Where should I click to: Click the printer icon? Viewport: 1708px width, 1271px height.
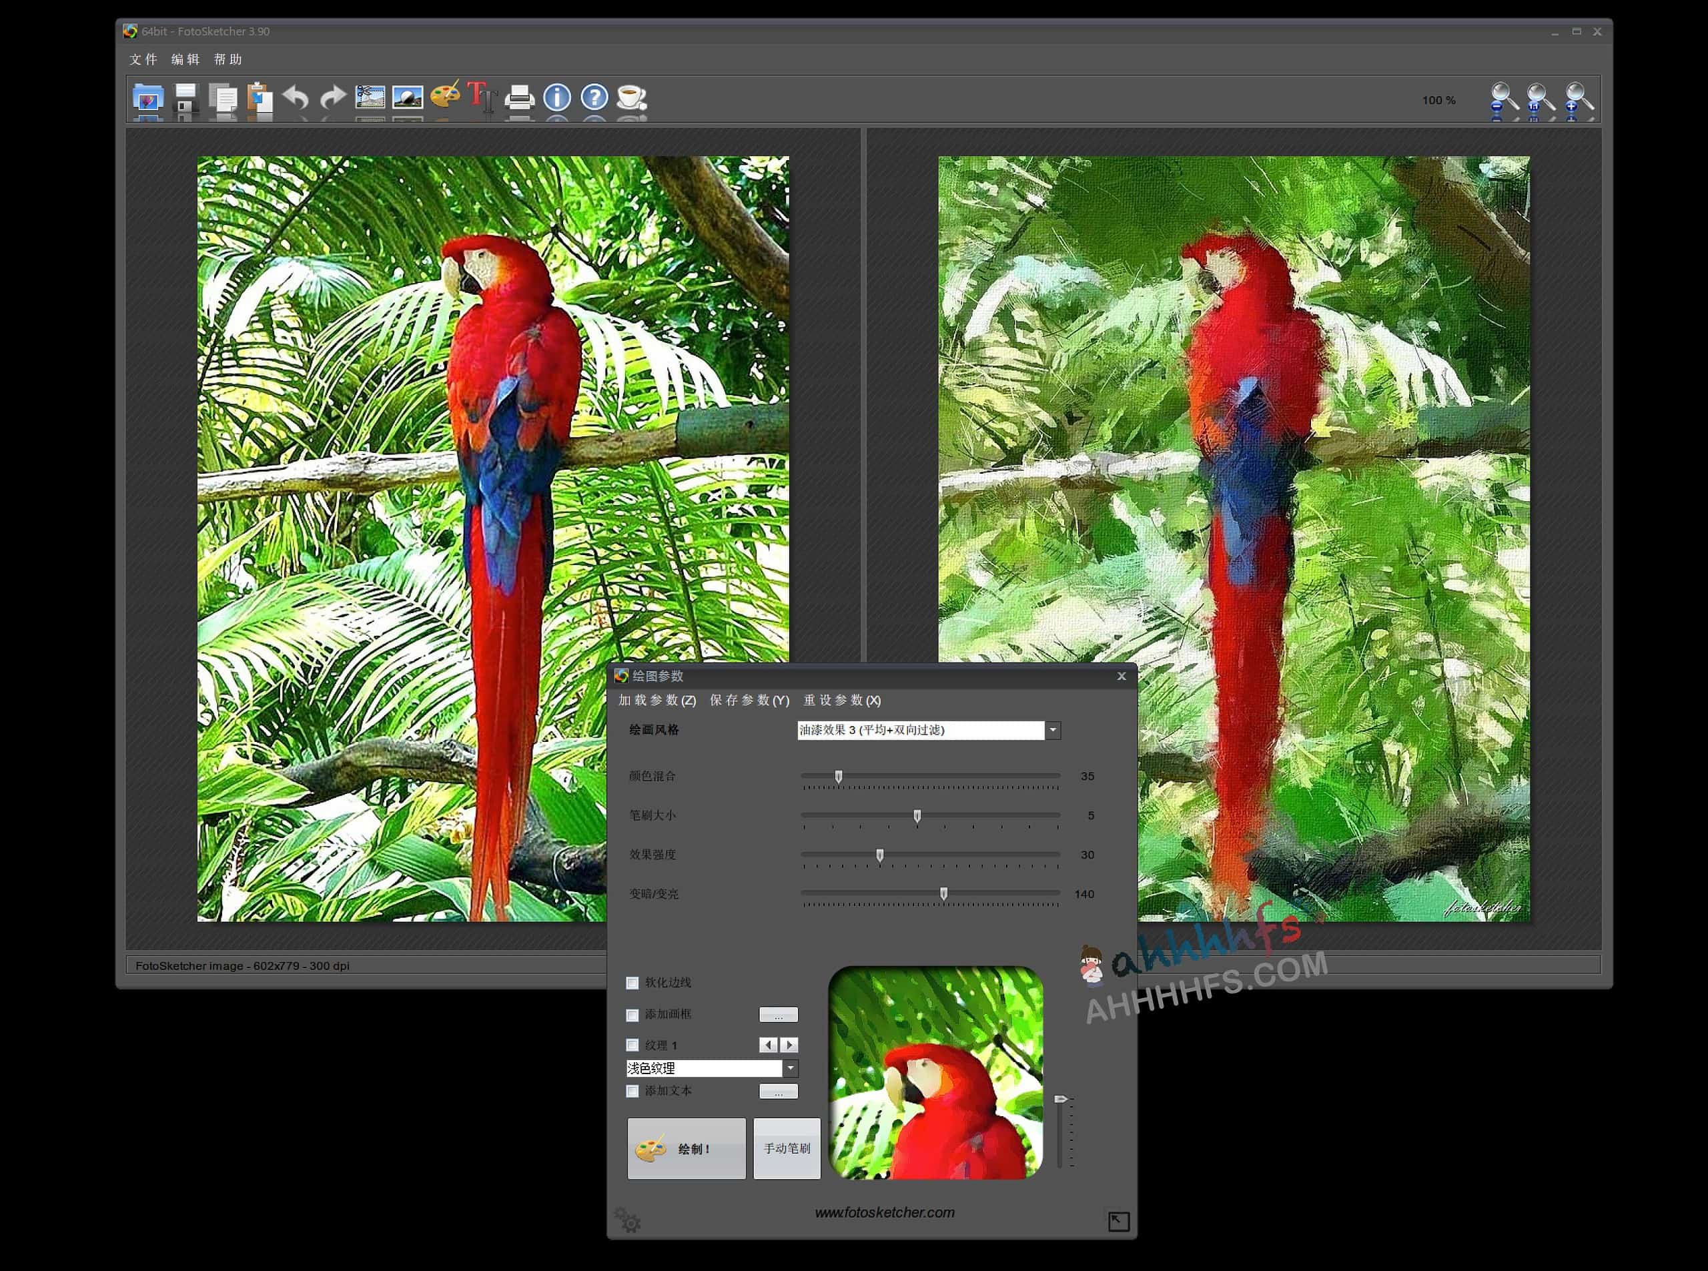click(519, 97)
